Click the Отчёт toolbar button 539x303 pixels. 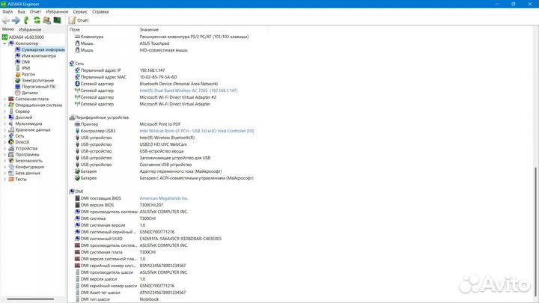[79, 20]
